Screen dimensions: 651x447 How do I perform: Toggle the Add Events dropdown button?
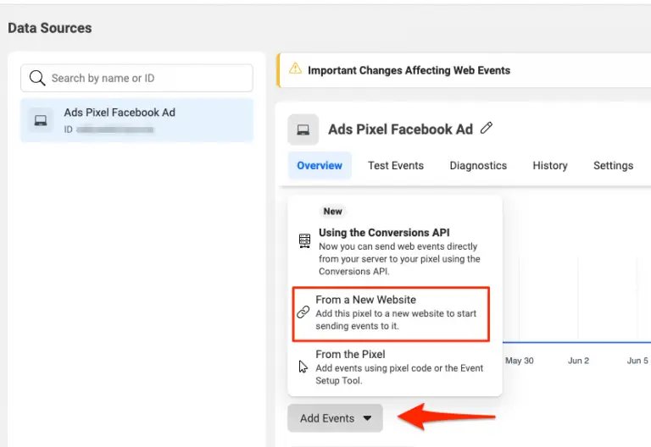pos(335,418)
